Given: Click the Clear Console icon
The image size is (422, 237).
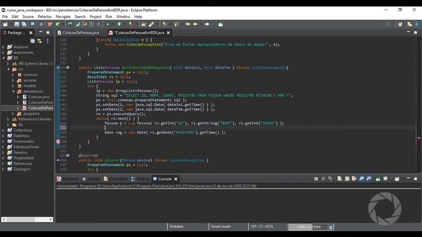Looking at the screenshot, I should (x=340, y=178).
